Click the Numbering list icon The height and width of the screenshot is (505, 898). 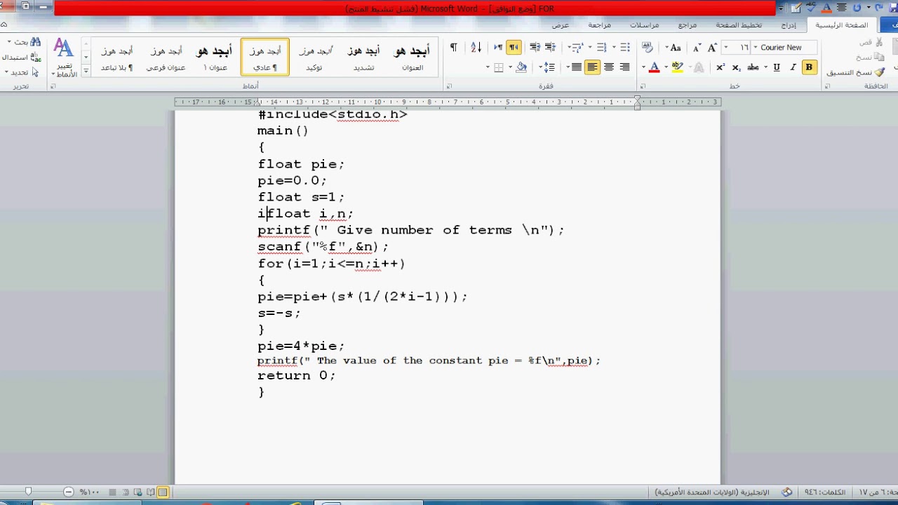point(601,48)
